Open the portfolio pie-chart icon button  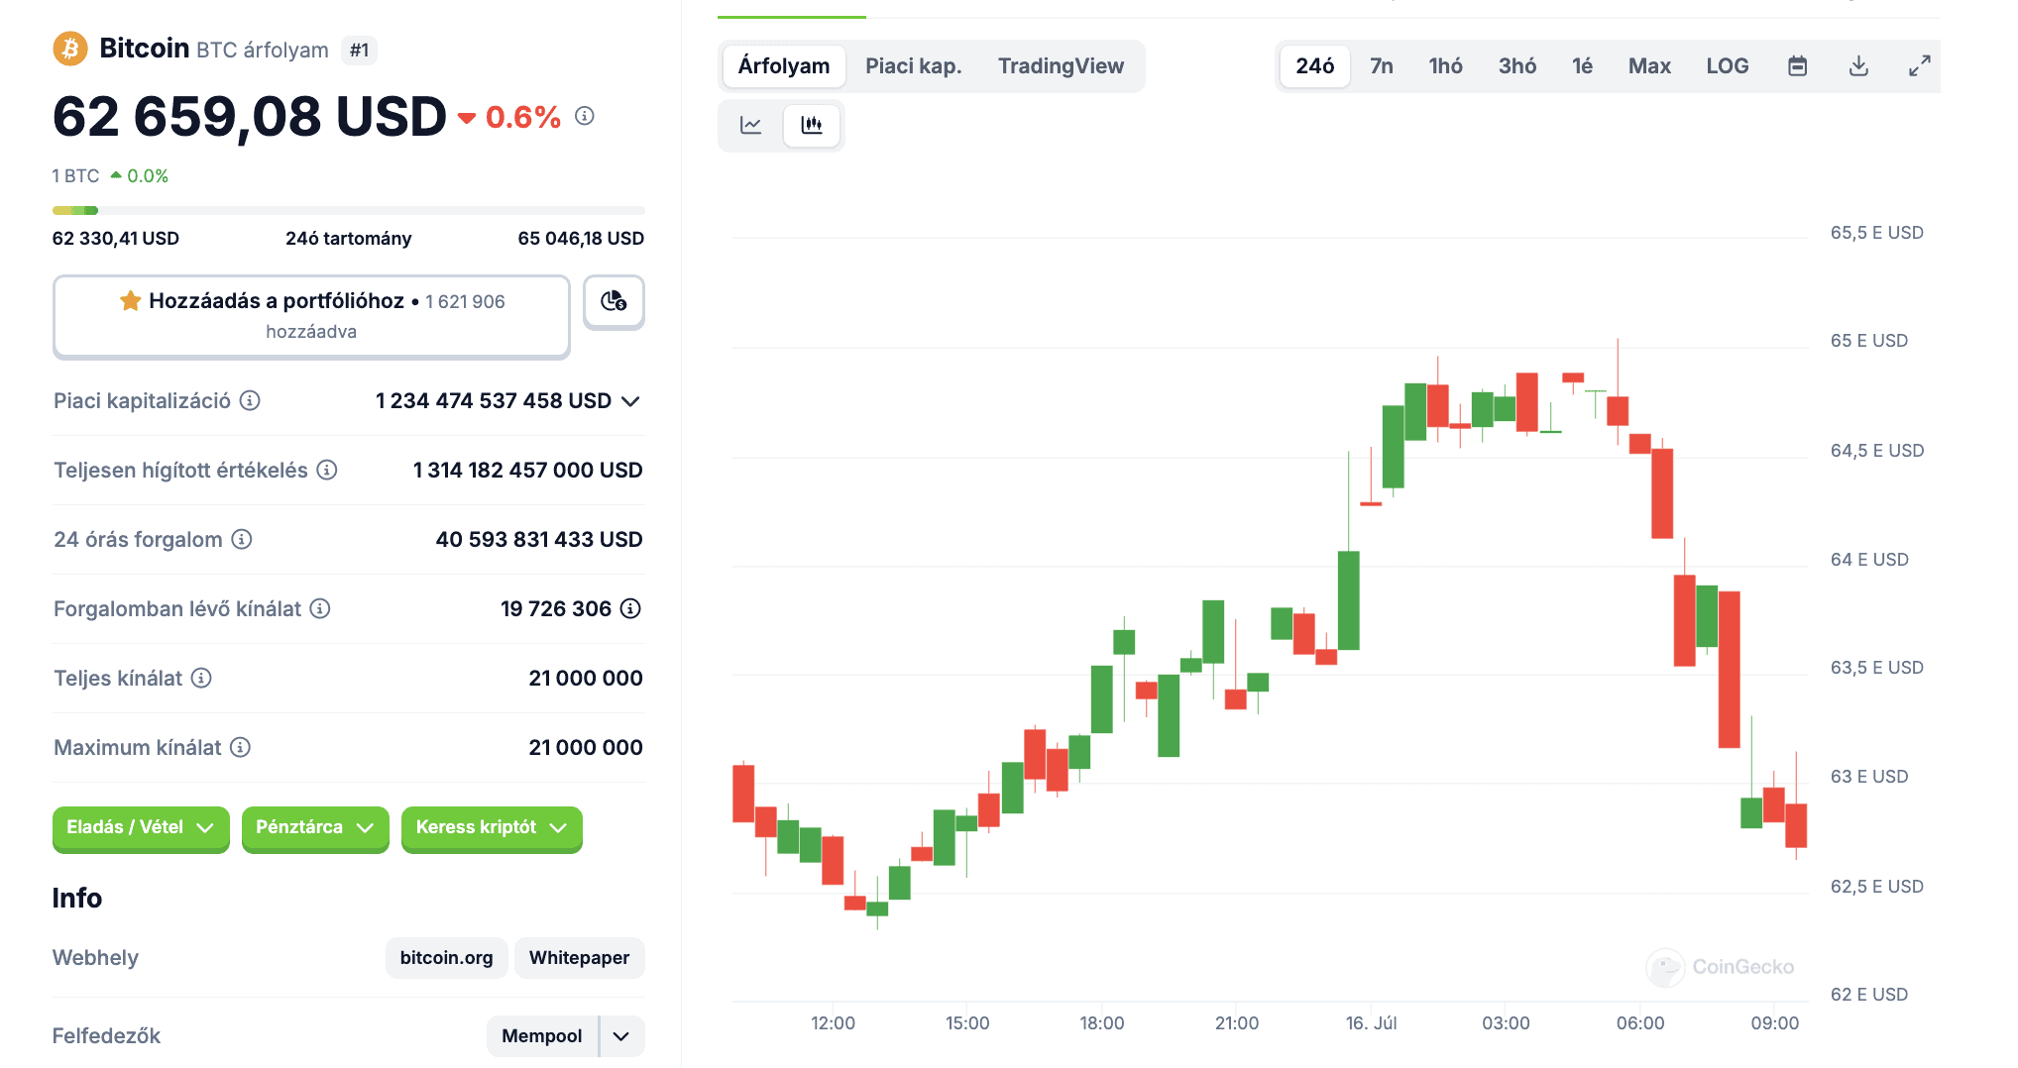[614, 301]
